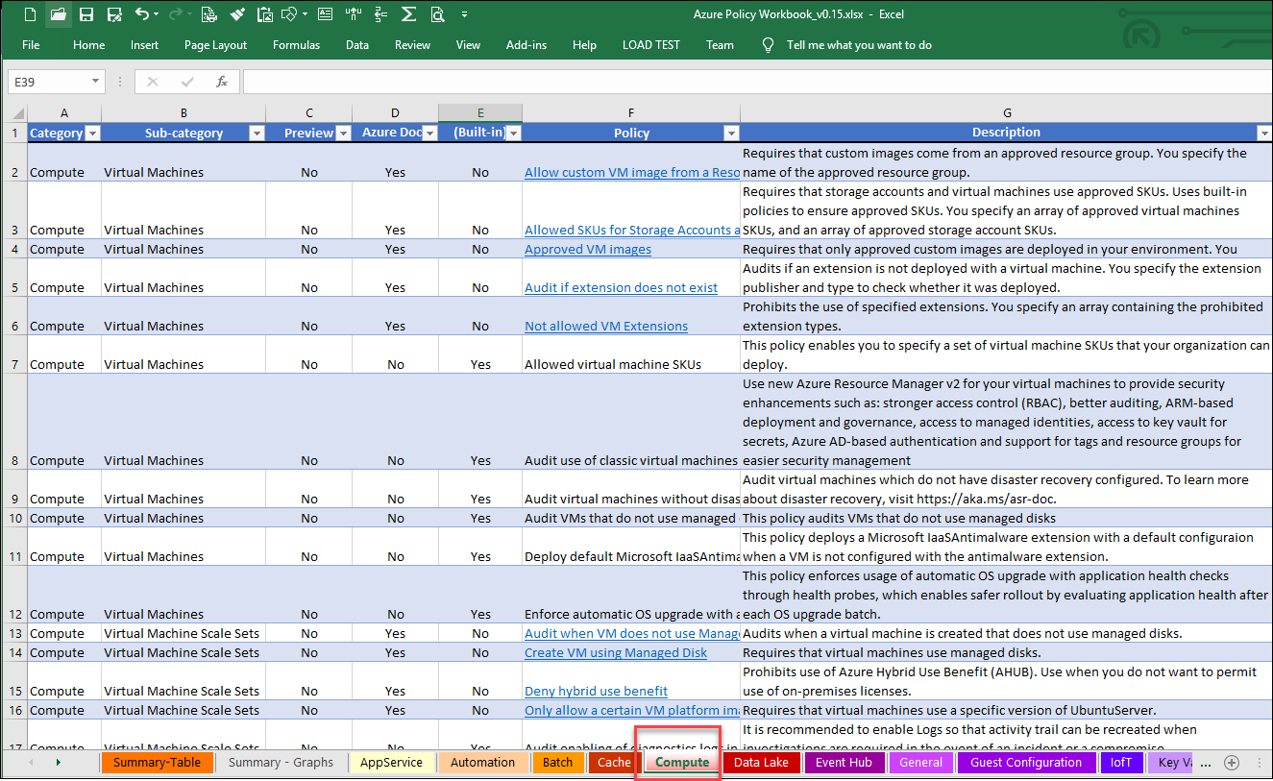Open the Name Box dropdown arrow

click(x=95, y=82)
